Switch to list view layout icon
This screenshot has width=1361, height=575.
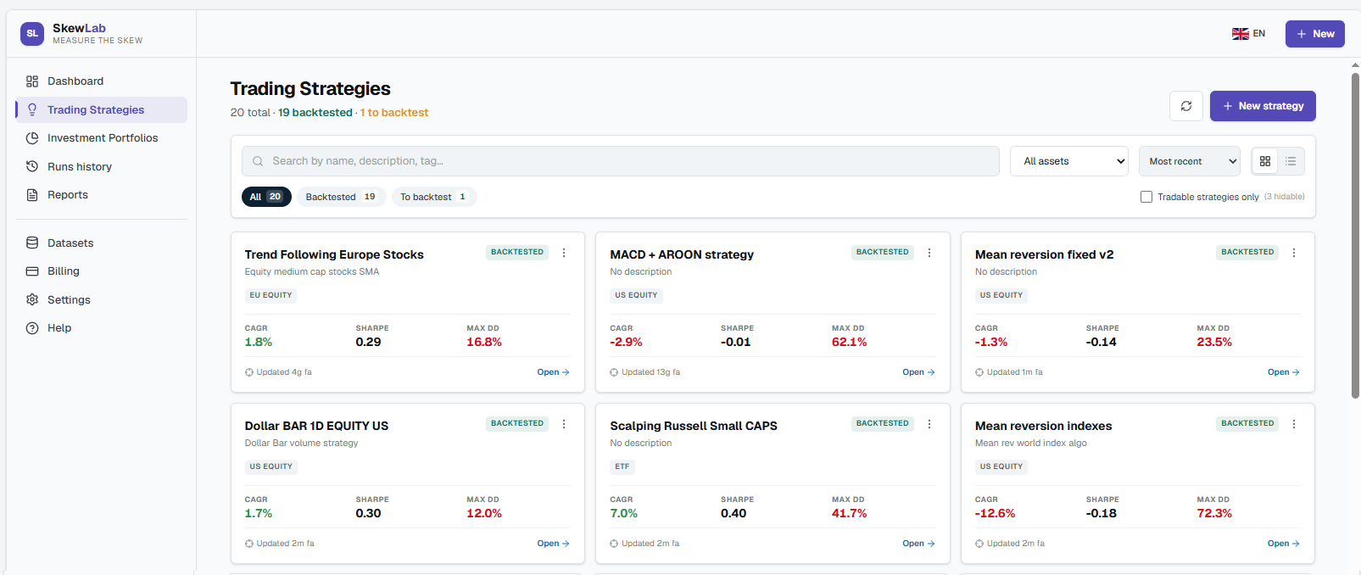[x=1291, y=161]
